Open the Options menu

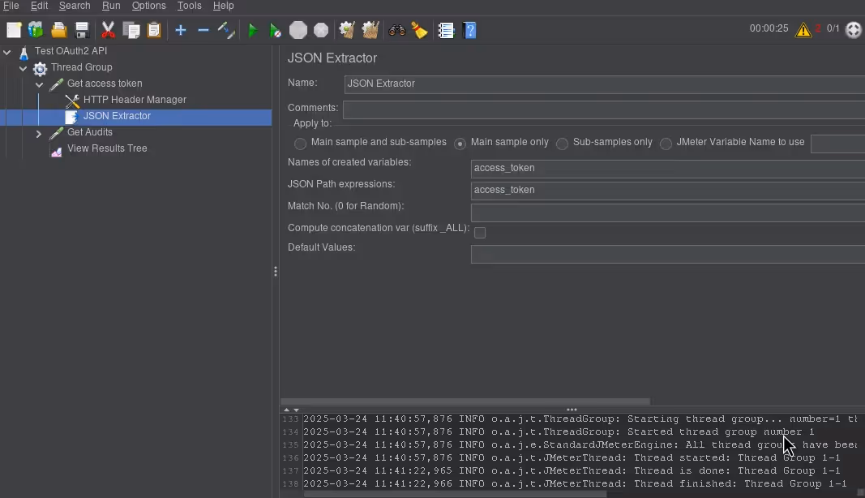(149, 6)
